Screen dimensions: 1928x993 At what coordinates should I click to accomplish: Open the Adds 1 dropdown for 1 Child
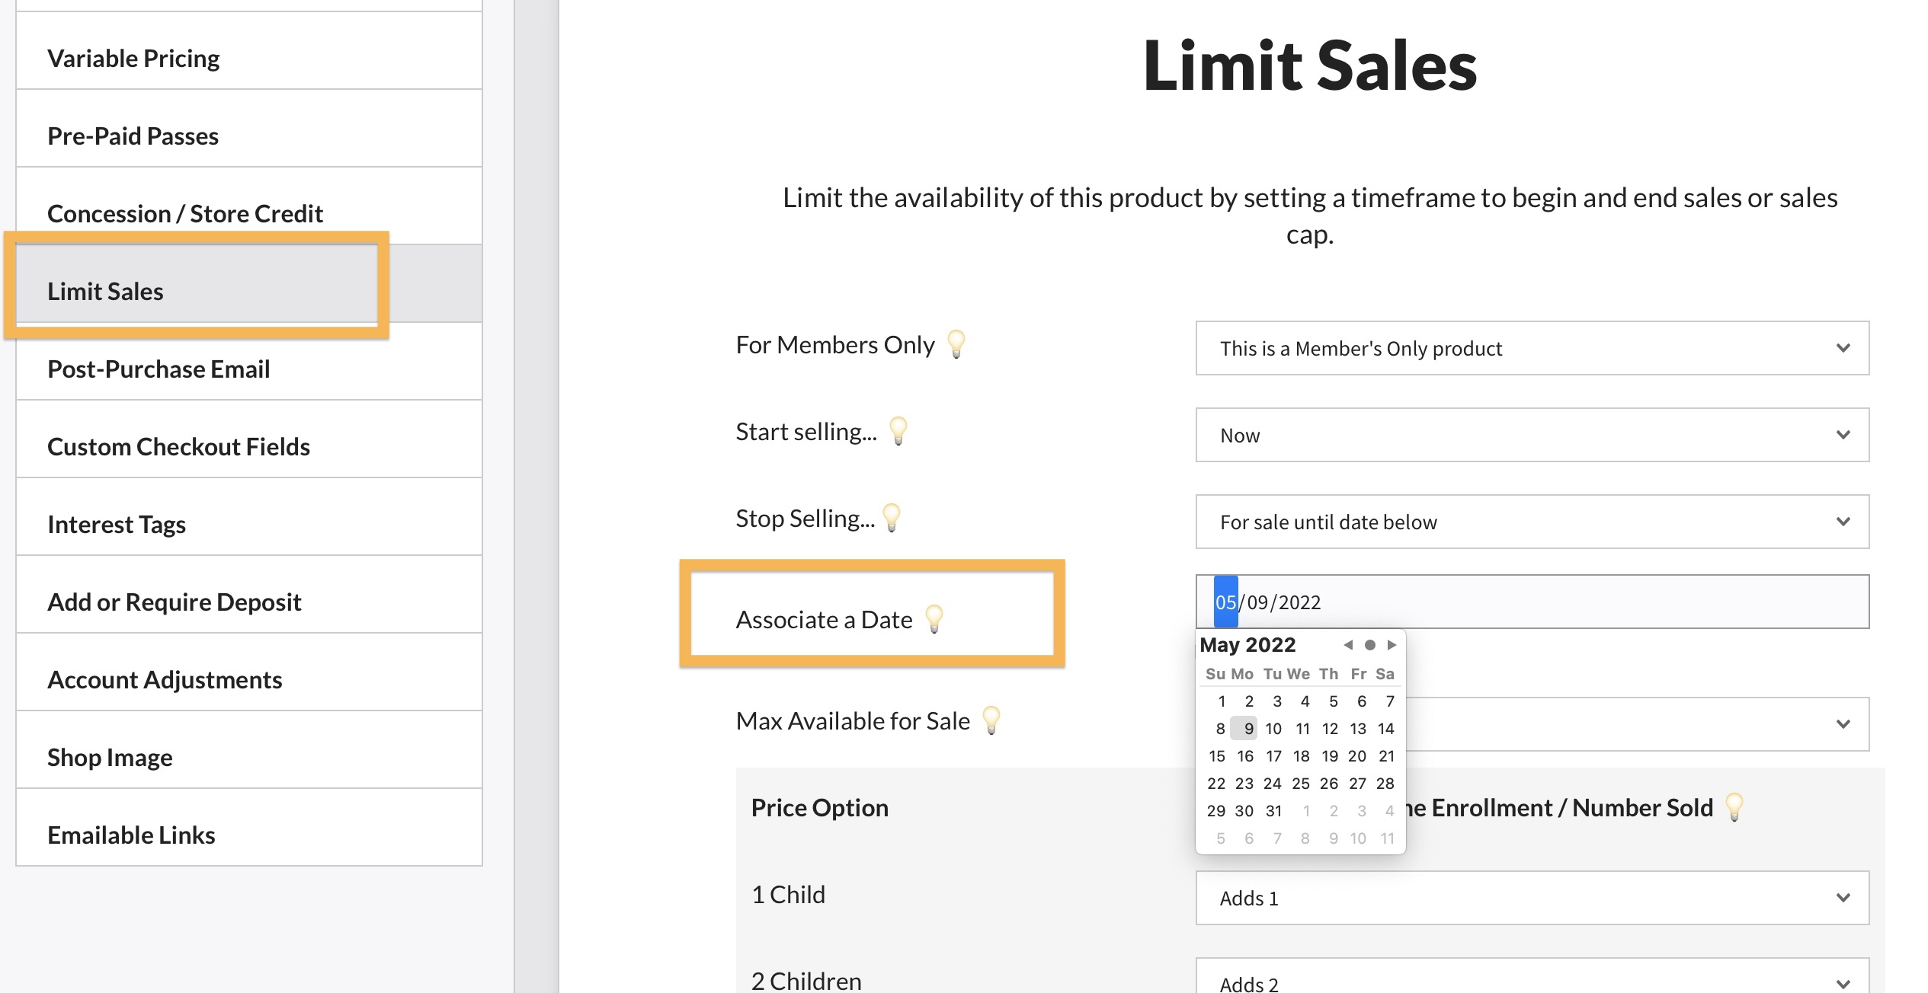click(x=1532, y=898)
